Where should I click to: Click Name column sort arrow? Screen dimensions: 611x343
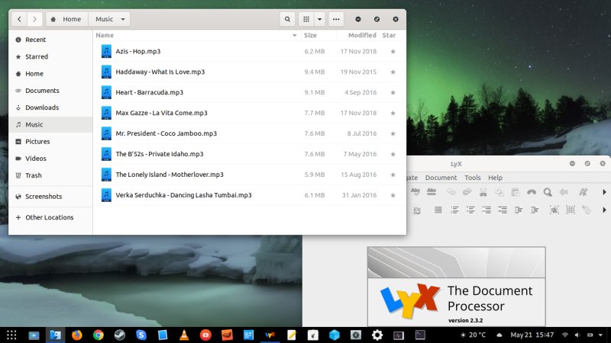coord(295,35)
